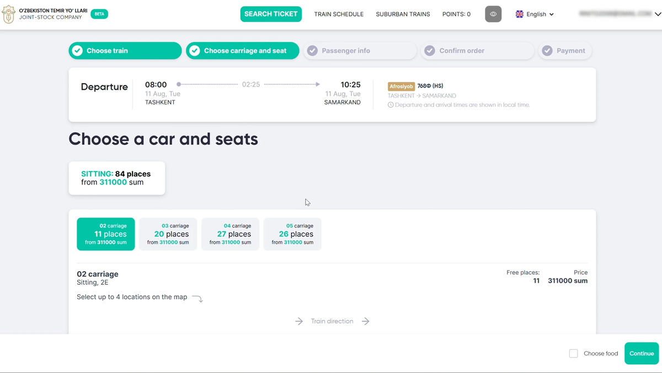Click the right Train direction arrow icon
Screen dimensions: 662x373
pyautogui.click(x=366, y=321)
